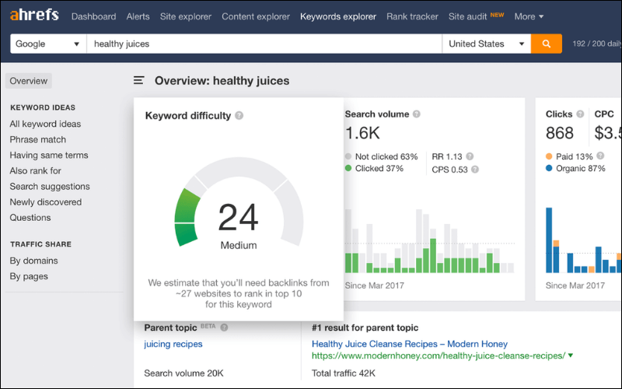Click the orange search magnifier button

click(x=547, y=44)
